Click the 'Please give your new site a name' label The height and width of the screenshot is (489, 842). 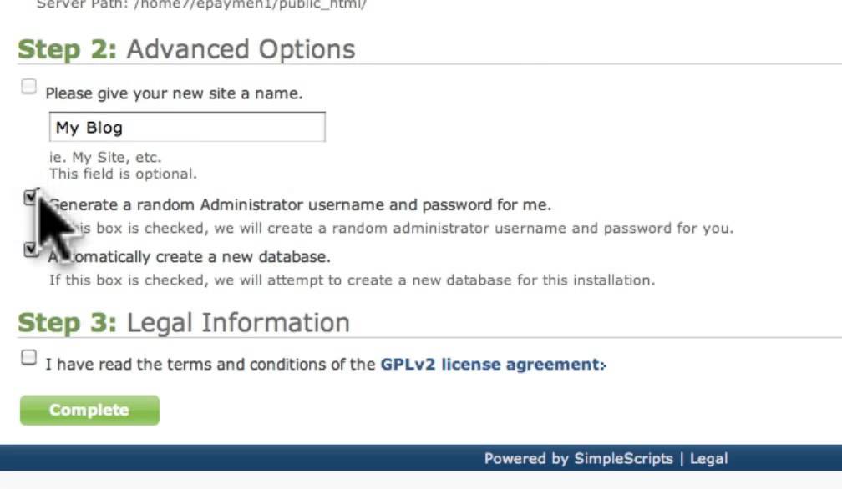click(174, 93)
